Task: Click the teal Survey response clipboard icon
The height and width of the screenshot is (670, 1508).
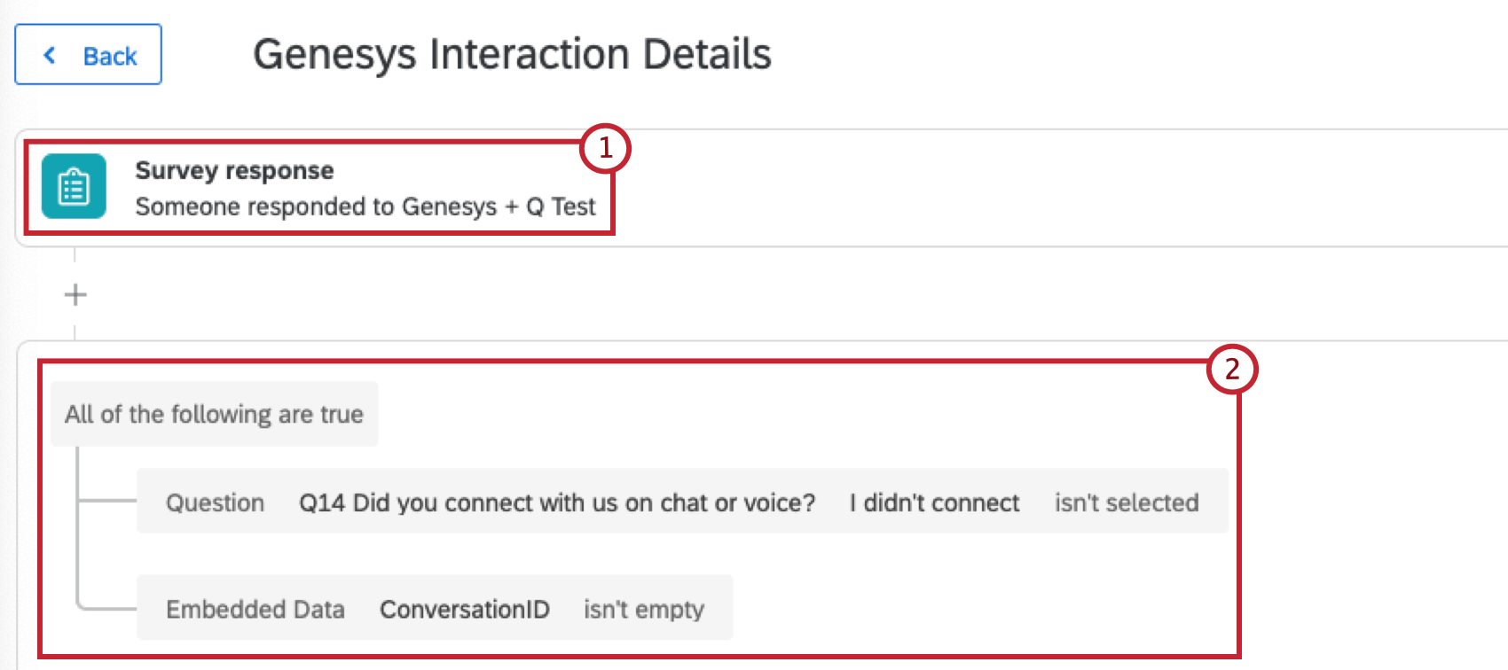Action: (x=74, y=187)
